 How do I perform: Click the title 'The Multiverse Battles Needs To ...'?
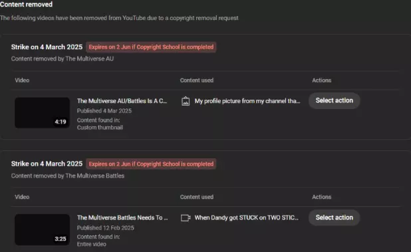coord(122,217)
